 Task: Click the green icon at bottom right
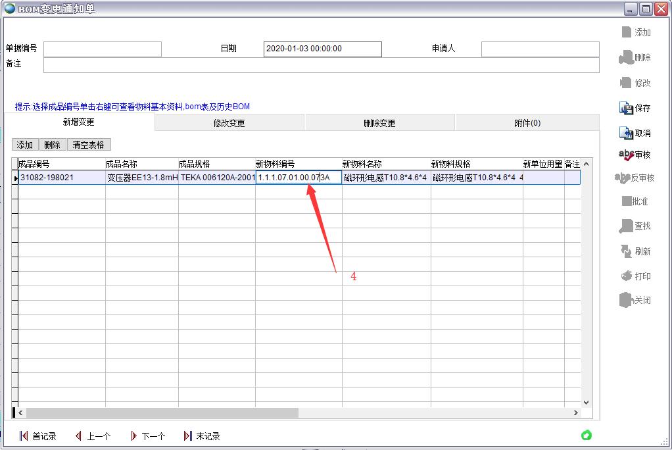point(587,435)
